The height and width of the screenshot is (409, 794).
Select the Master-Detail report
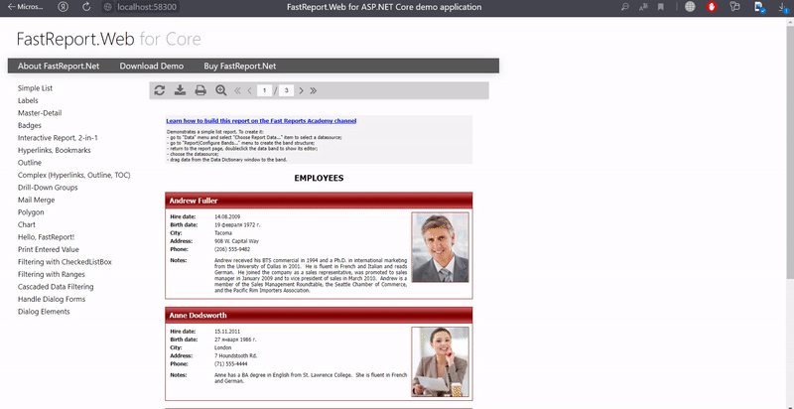(41, 113)
